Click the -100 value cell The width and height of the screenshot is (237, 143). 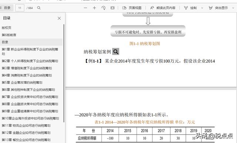tap(110, 138)
